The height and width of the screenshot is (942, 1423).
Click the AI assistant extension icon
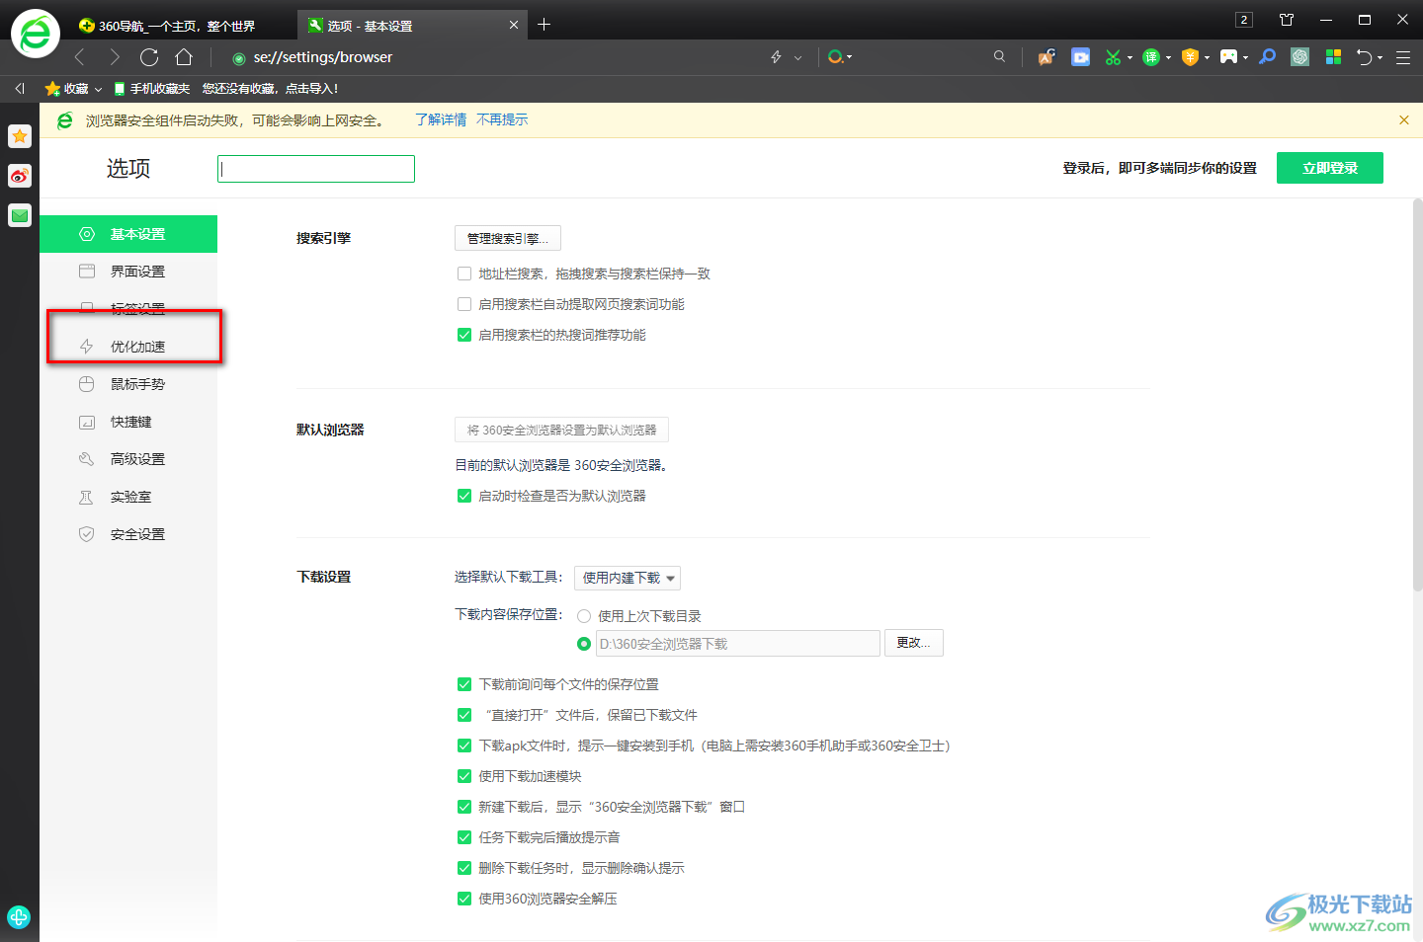1046,57
